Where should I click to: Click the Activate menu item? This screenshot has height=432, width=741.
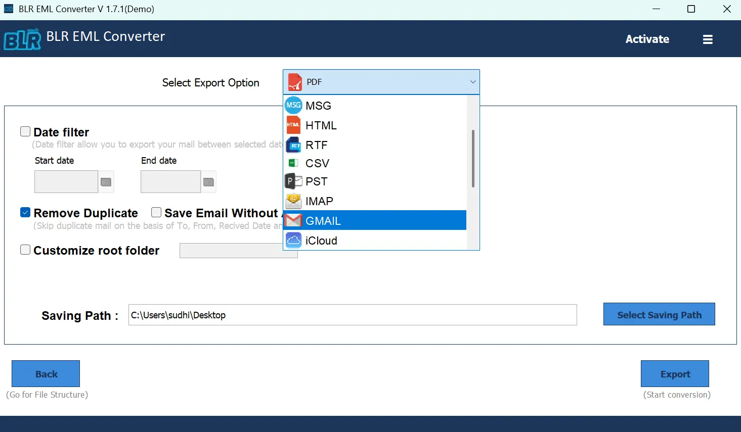(x=647, y=39)
